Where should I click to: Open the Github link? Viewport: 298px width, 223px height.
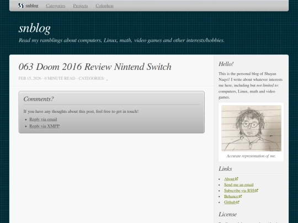pos(230,202)
